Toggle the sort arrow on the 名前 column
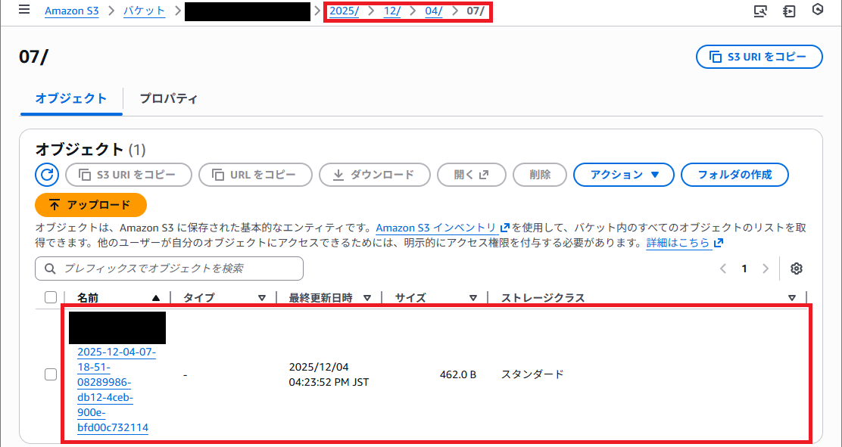The image size is (842, 447). 157,297
